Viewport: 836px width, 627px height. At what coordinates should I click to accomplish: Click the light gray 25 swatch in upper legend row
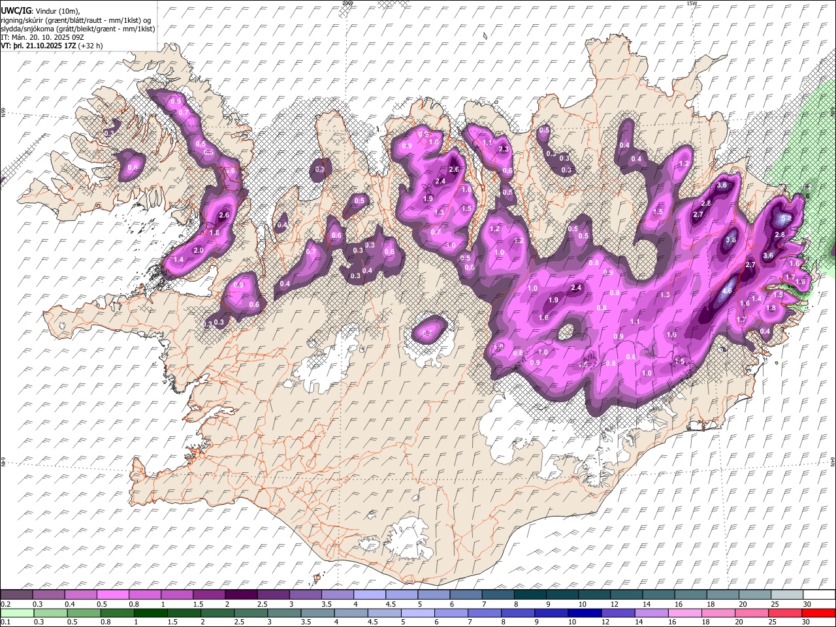tap(786, 594)
